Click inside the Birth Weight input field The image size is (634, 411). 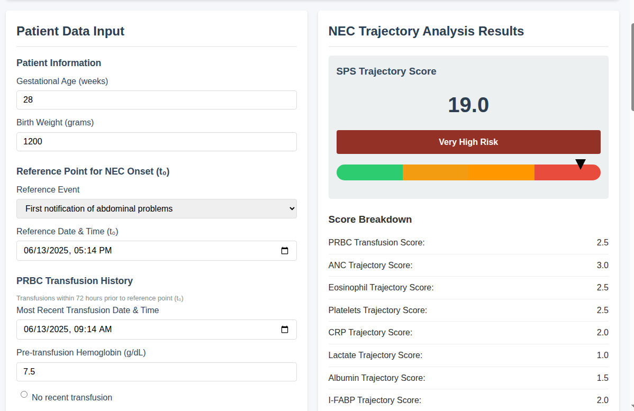[156, 141]
